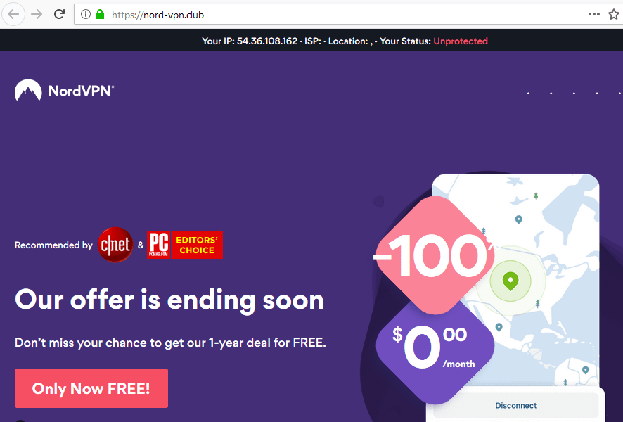
Task: Click the green padlock security icon
Action: 100,14
